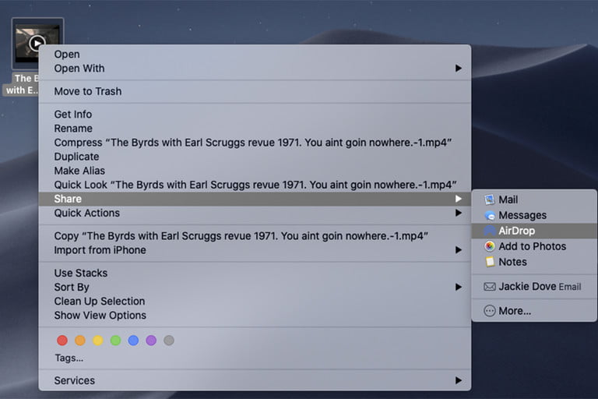Expand the Open With submenu arrow
This screenshot has height=399, width=598.
(459, 69)
